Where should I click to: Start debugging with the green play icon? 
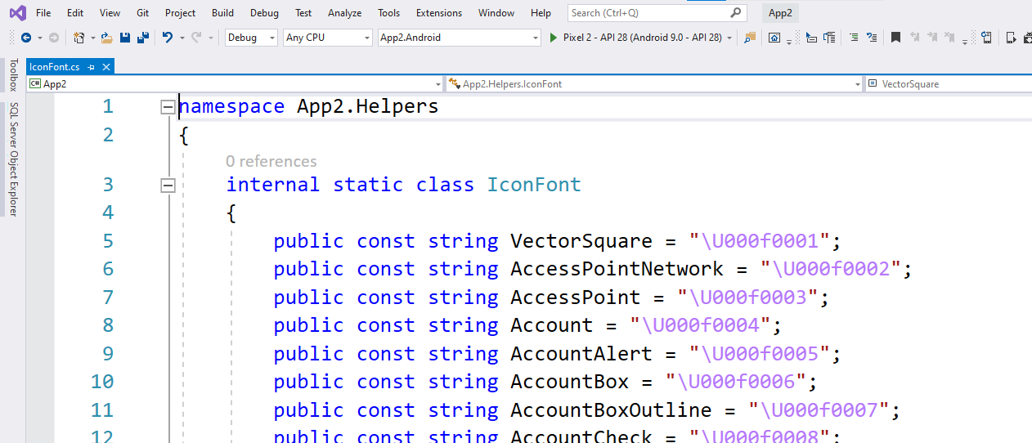[553, 38]
